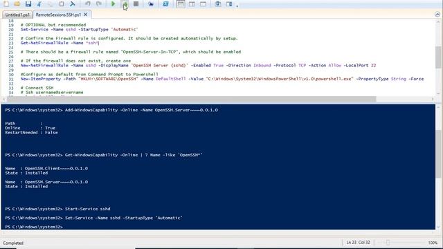The height and width of the screenshot is (249, 443).
Task: Adjust the zoom slider in status bar
Action: (388, 243)
